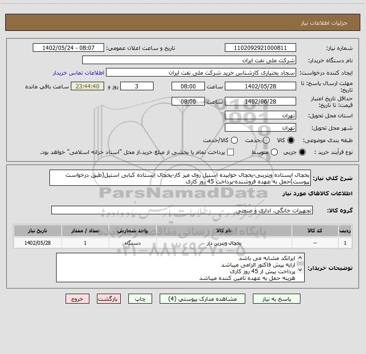Click column header ردیف
The width and height of the screenshot is (366, 354).
coord(345,231)
